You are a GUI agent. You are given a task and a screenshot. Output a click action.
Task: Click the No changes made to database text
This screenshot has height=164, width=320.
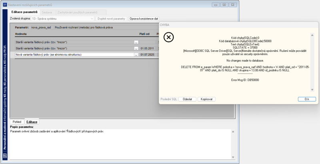point(245,61)
